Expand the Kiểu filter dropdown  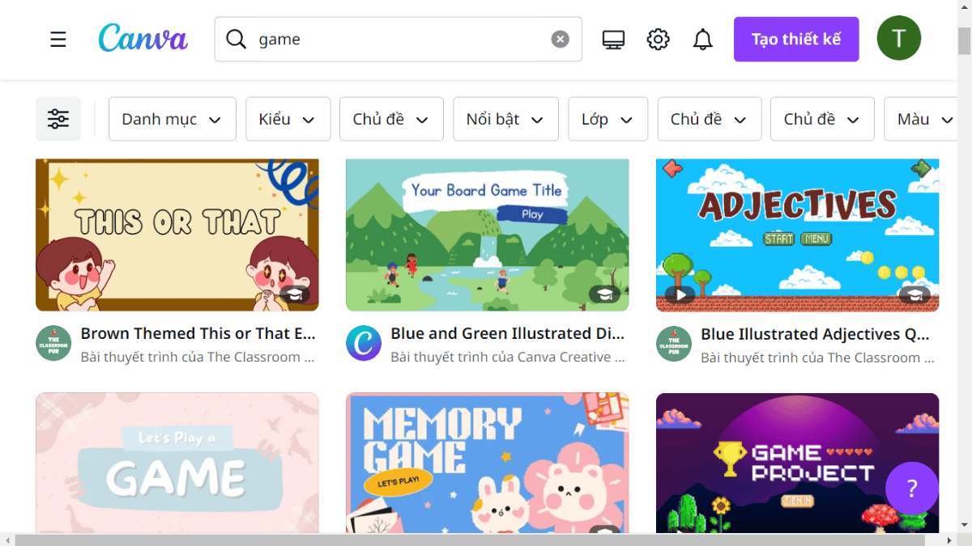click(288, 119)
